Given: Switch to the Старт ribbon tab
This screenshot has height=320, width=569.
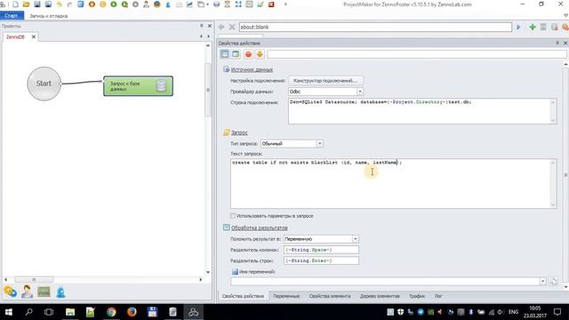Looking at the screenshot, I should [12, 16].
